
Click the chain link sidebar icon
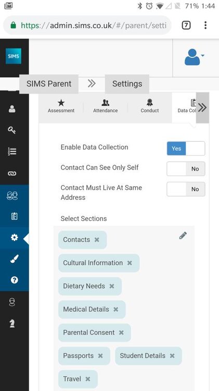coord(12,174)
